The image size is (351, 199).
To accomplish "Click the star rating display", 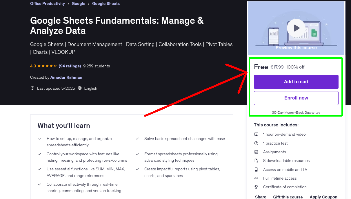I will (47, 66).
